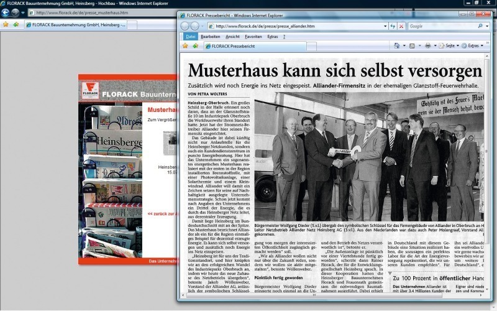Open the Bearbeiten menu
Image resolution: width=497 pixels, height=311 pixels.
[210, 37]
